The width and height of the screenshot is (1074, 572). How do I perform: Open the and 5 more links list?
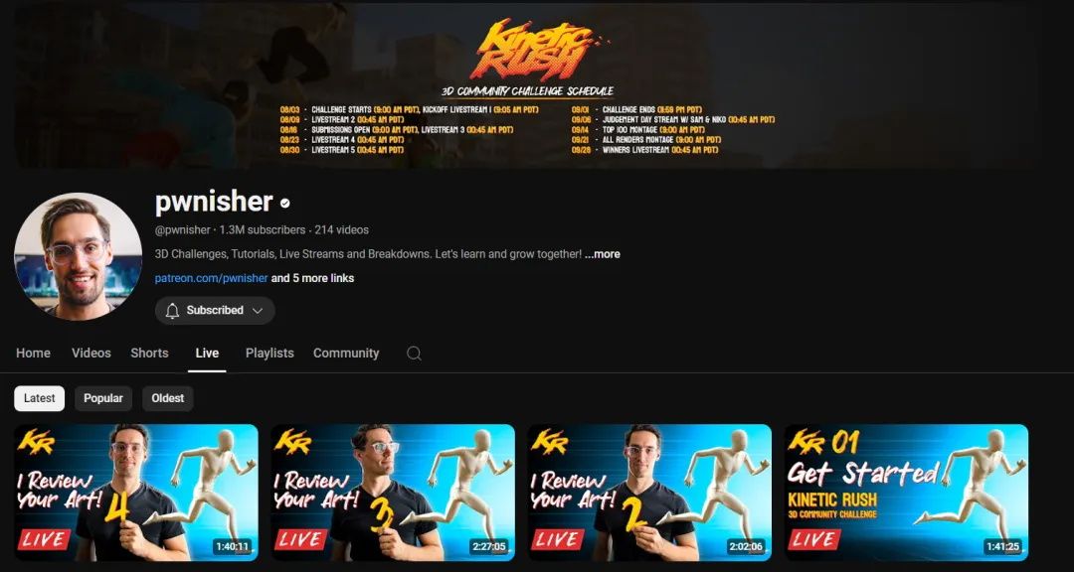point(312,278)
